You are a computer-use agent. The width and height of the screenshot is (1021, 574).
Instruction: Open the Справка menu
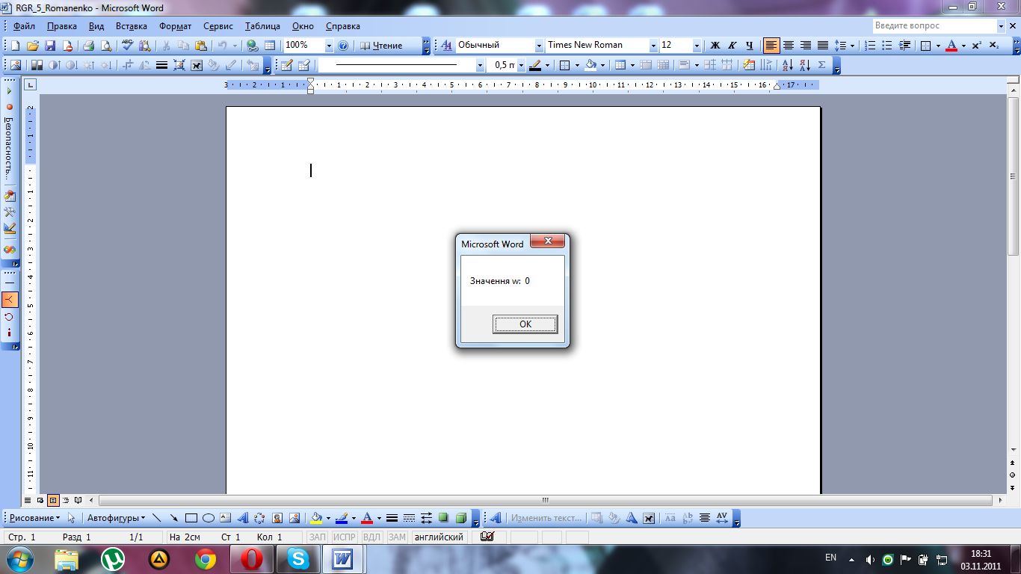click(x=343, y=26)
